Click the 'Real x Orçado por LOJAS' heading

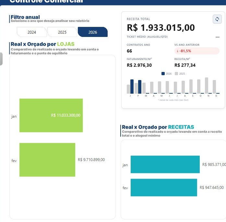42,44
